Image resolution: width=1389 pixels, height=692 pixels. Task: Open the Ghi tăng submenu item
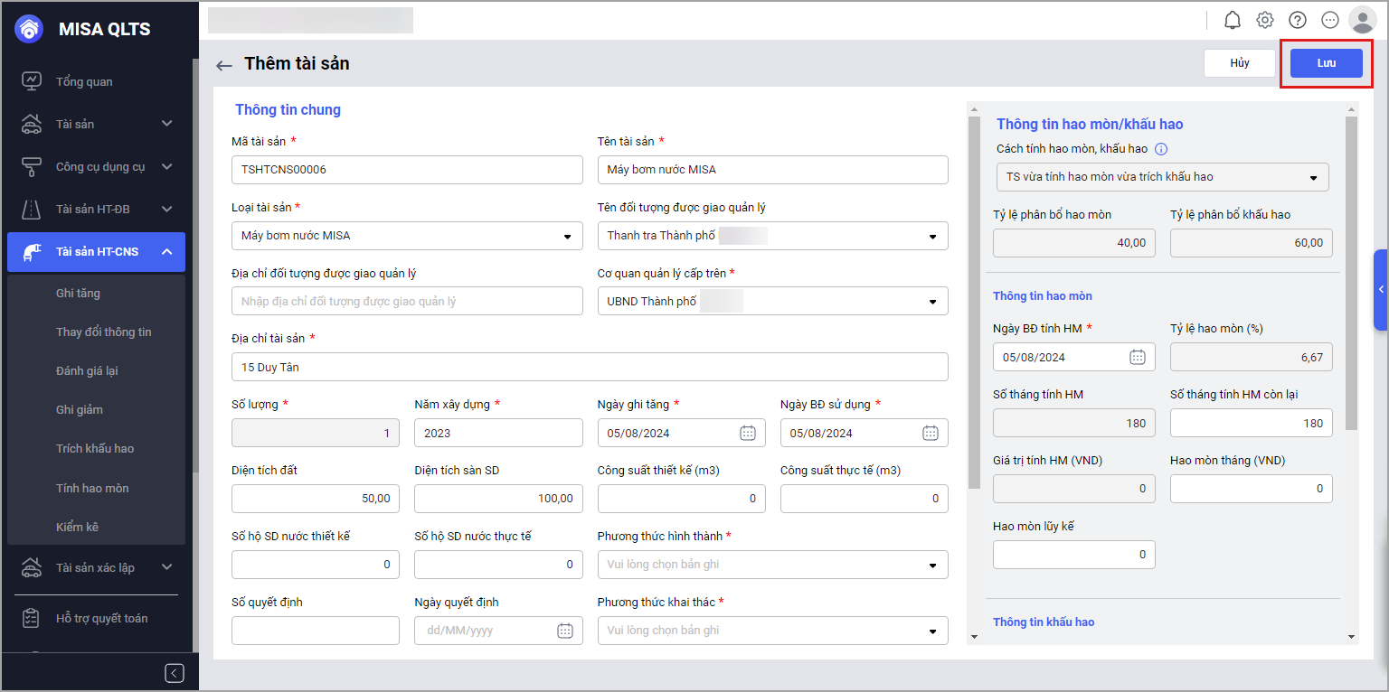78,294
